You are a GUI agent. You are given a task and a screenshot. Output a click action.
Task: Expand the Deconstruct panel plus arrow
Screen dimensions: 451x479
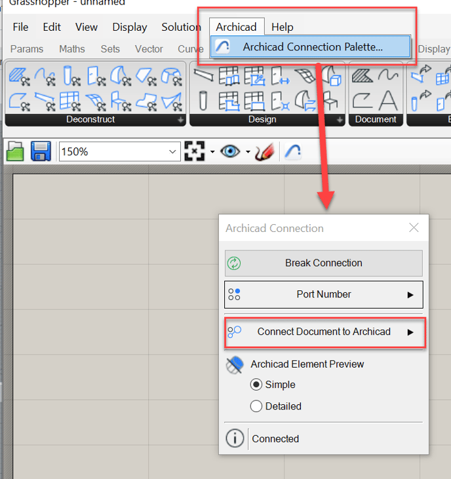[x=181, y=120]
